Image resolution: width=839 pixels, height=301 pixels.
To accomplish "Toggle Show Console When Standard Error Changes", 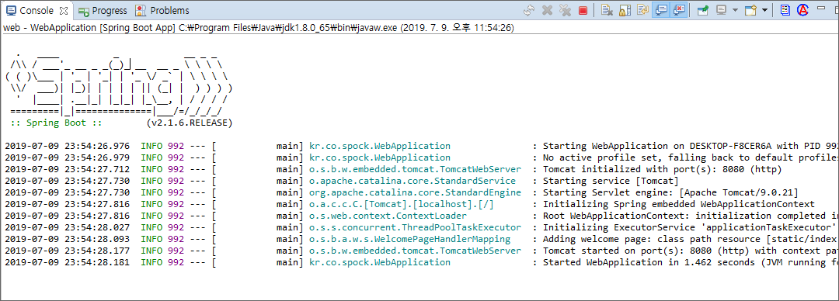I will 679,9.
